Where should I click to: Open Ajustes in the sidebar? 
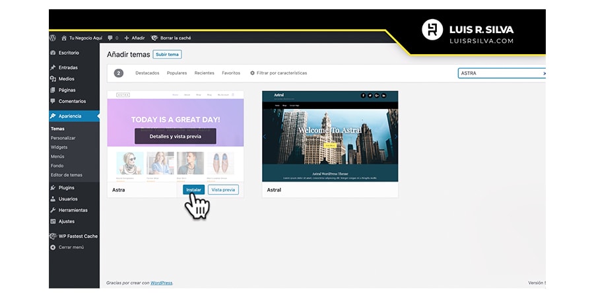66,221
